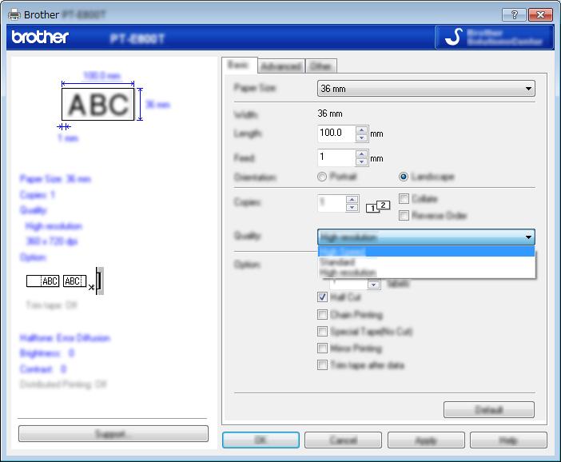The height and width of the screenshot is (462, 561).
Task: Decrease Copies using the down arrow
Action: (x=352, y=208)
